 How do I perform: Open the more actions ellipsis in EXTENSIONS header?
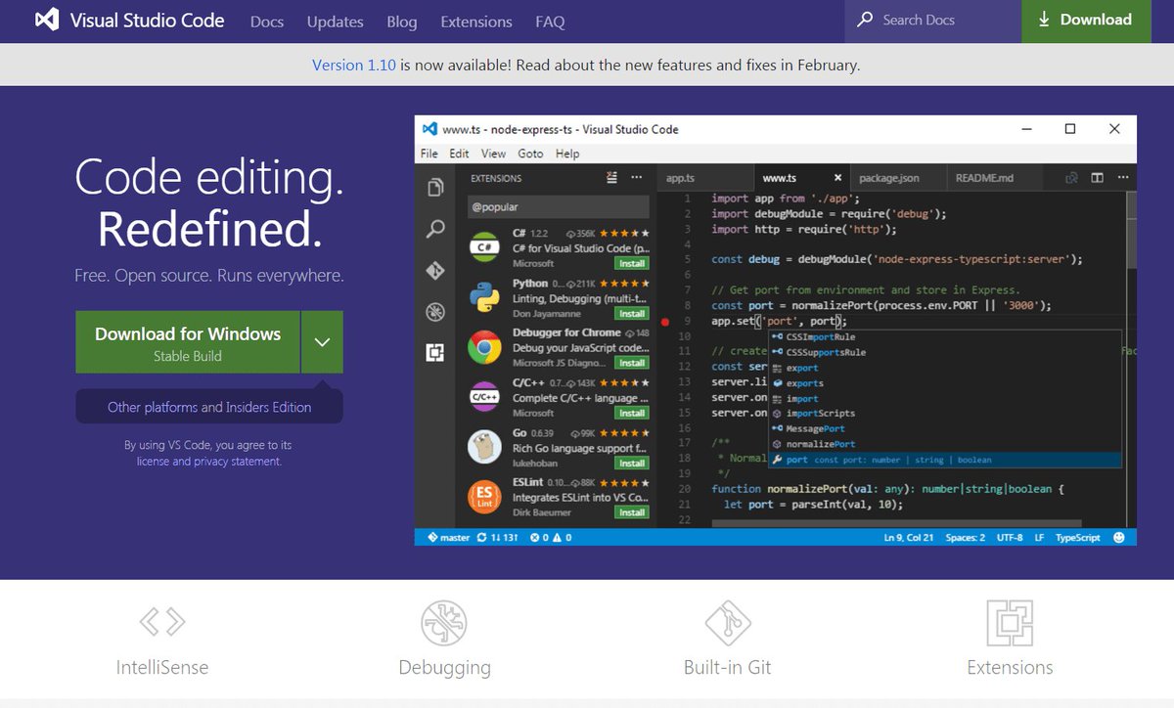tap(637, 178)
